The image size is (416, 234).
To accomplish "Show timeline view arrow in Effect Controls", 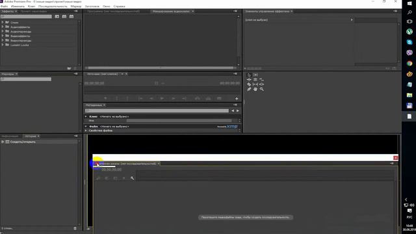I will click(x=352, y=20).
